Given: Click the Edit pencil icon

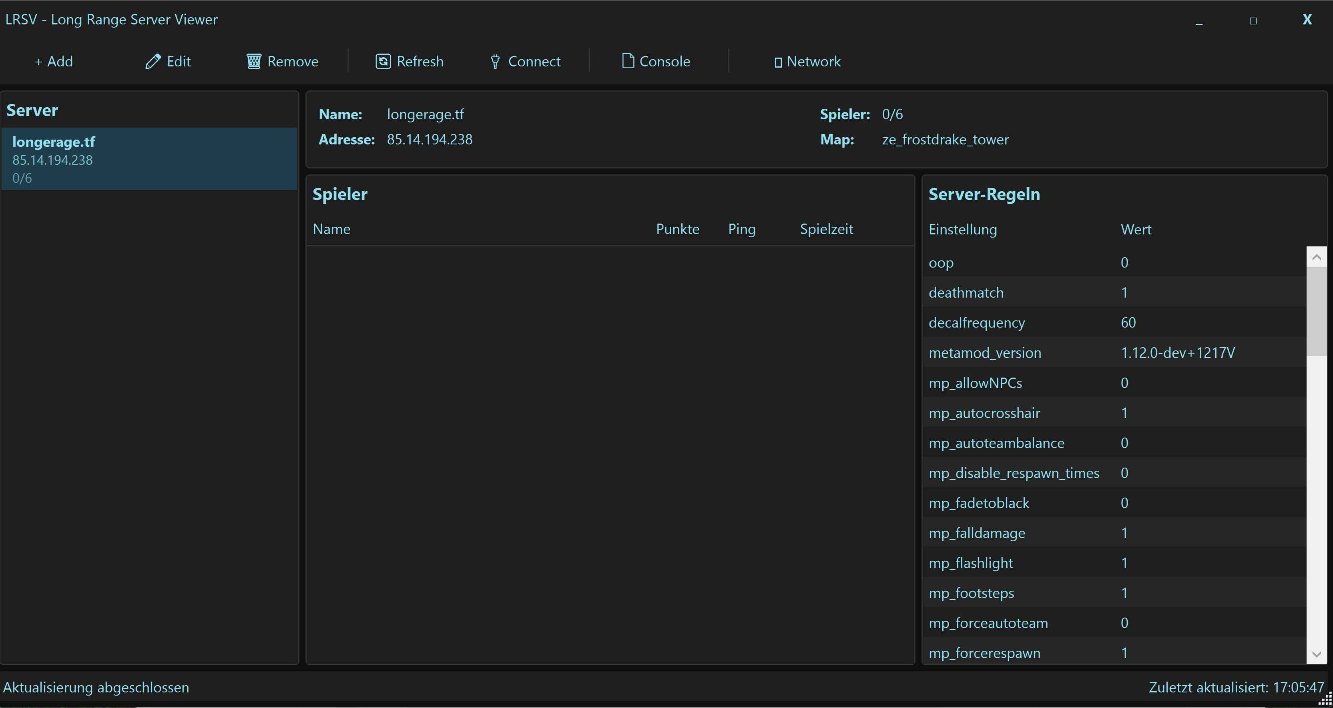Looking at the screenshot, I should [x=153, y=62].
